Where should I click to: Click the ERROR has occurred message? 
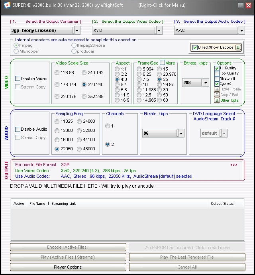tap(187, 247)
